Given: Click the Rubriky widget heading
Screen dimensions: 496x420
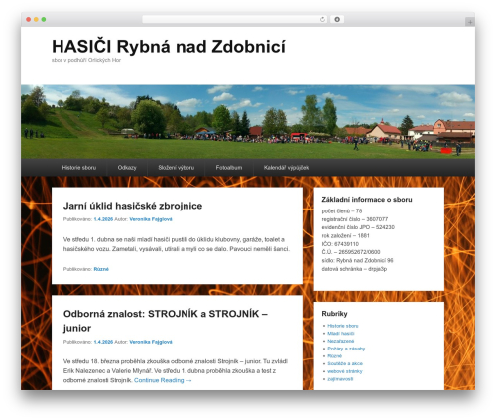Looking at the screenshot, I should [x=334, y=314].
